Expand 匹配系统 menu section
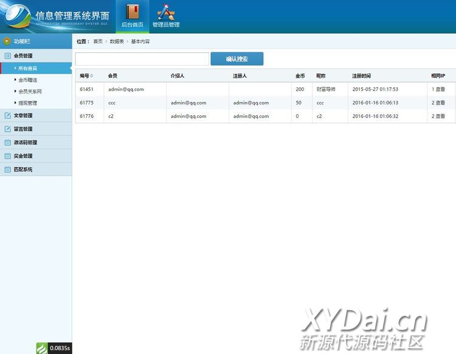The image size is (456, 354). click(36, 169)
